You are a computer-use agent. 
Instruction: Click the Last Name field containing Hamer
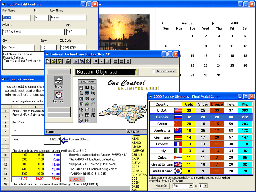coord(68,18)
